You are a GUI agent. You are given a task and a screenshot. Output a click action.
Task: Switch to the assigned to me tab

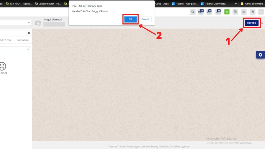pos(5,40)
